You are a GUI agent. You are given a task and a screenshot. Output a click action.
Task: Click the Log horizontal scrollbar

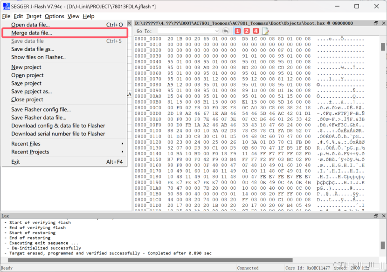[150, 260]
